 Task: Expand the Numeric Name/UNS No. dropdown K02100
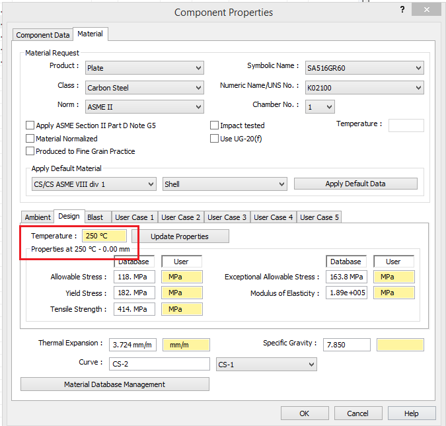click(x=364, y=88)
